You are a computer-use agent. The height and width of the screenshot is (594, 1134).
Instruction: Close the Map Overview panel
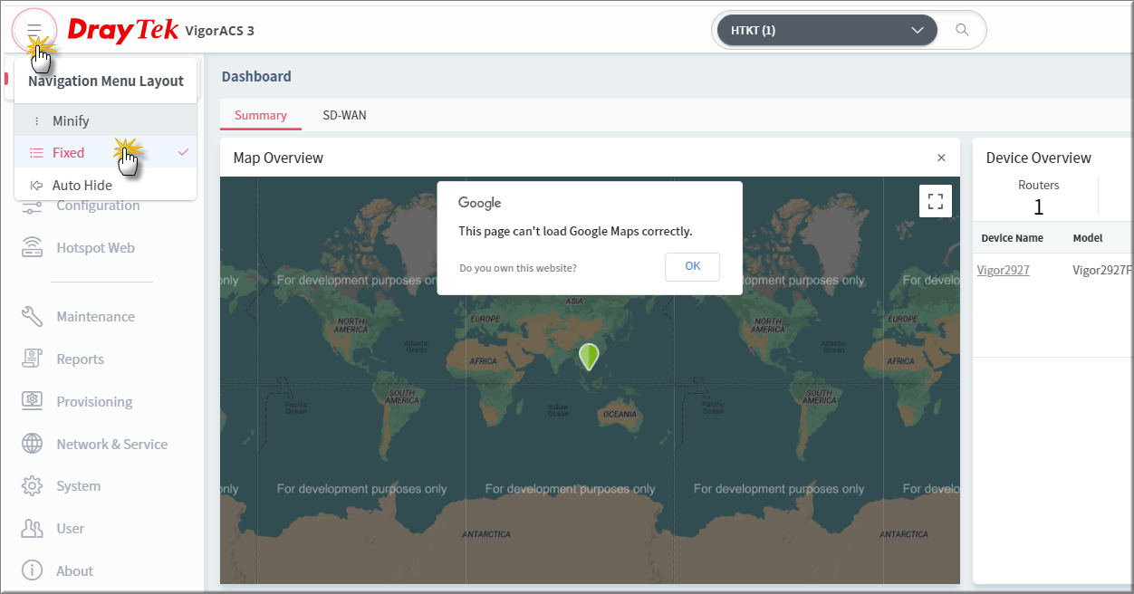[x=941, y=158]
